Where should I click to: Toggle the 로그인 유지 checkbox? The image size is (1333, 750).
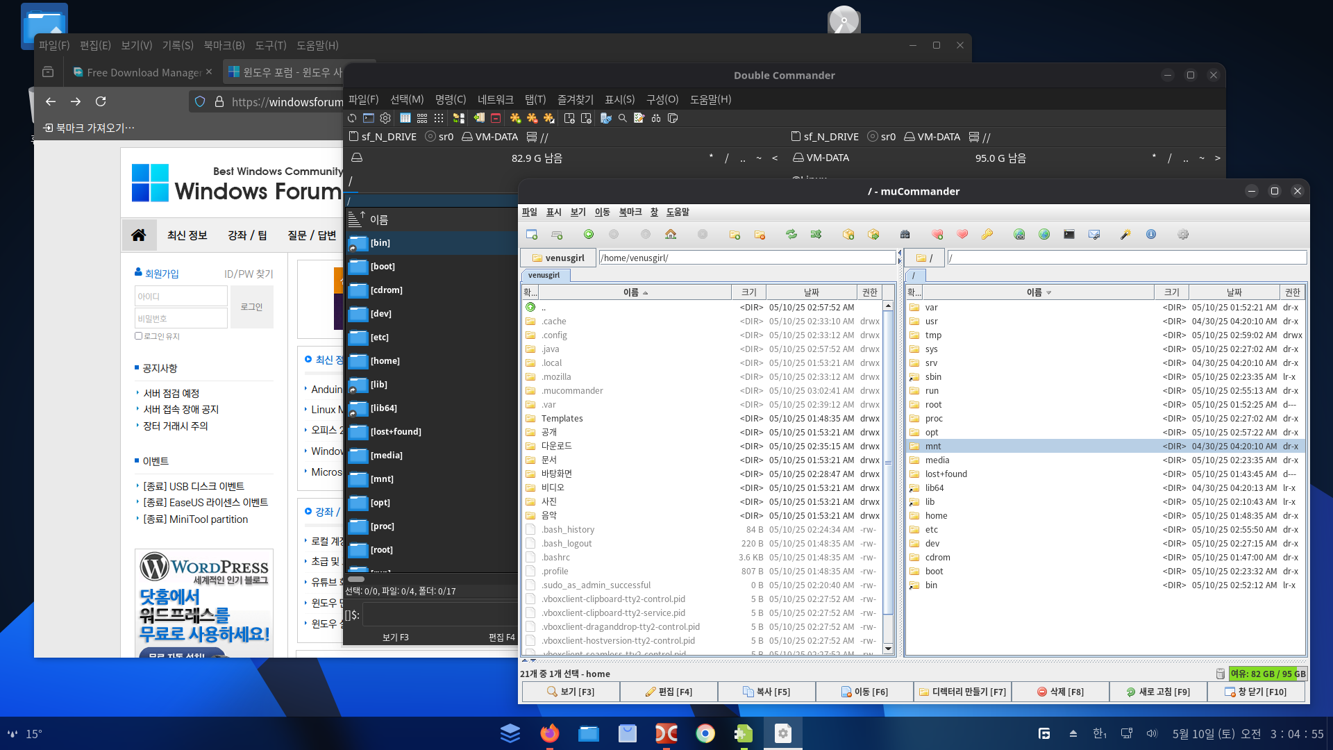tap(138, 336)
